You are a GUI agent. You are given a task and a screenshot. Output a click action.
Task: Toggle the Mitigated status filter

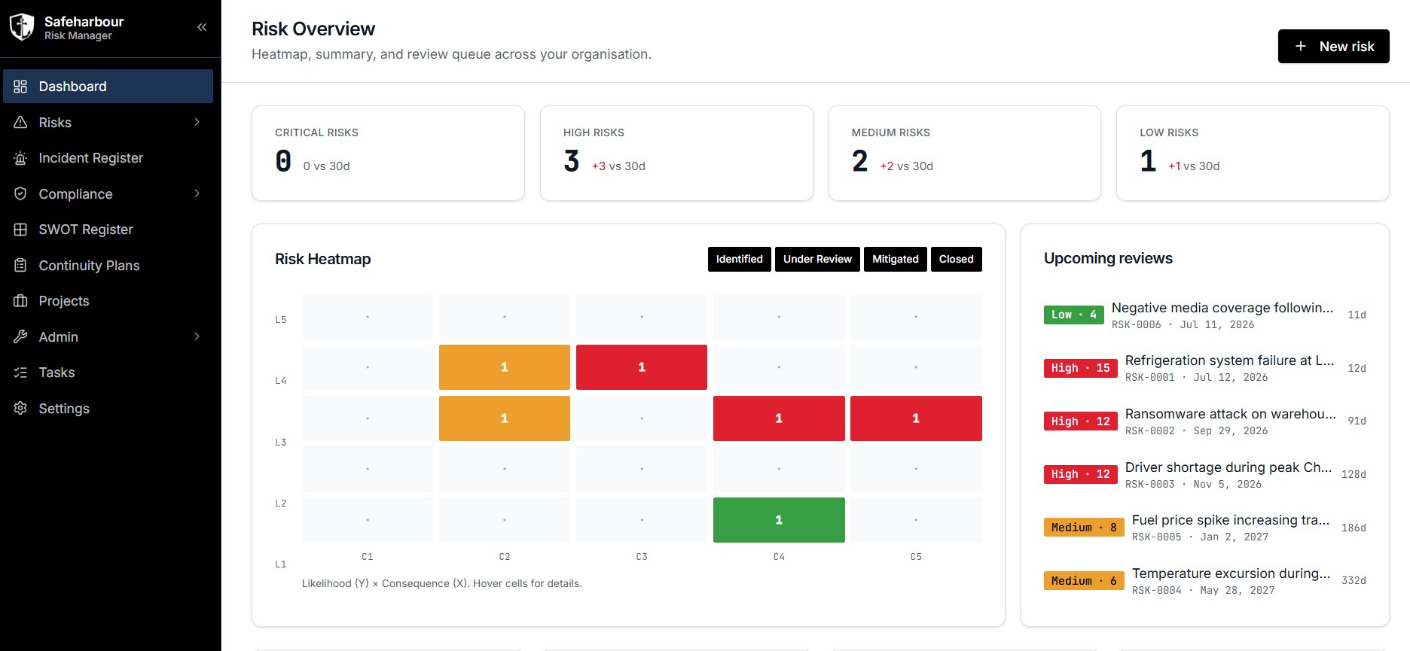896,259
